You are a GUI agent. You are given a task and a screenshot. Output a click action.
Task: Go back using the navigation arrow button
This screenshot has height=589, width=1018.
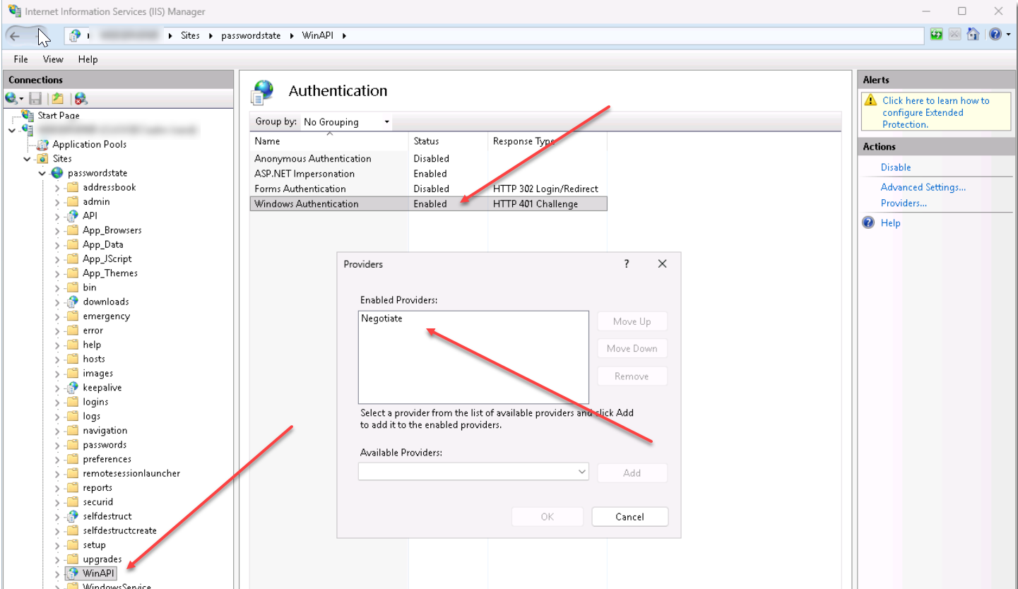15,35
